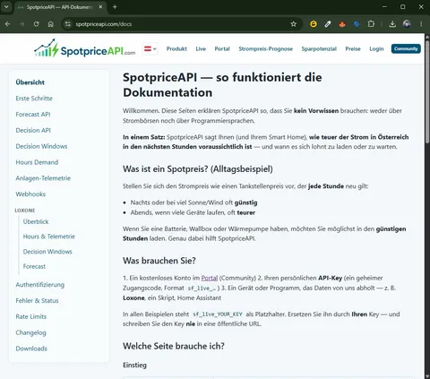Screen dimensions: 430x379
Task: Open Authentifizierung in the sidebar
Action: pyautogui.click(x=40, y=285)
